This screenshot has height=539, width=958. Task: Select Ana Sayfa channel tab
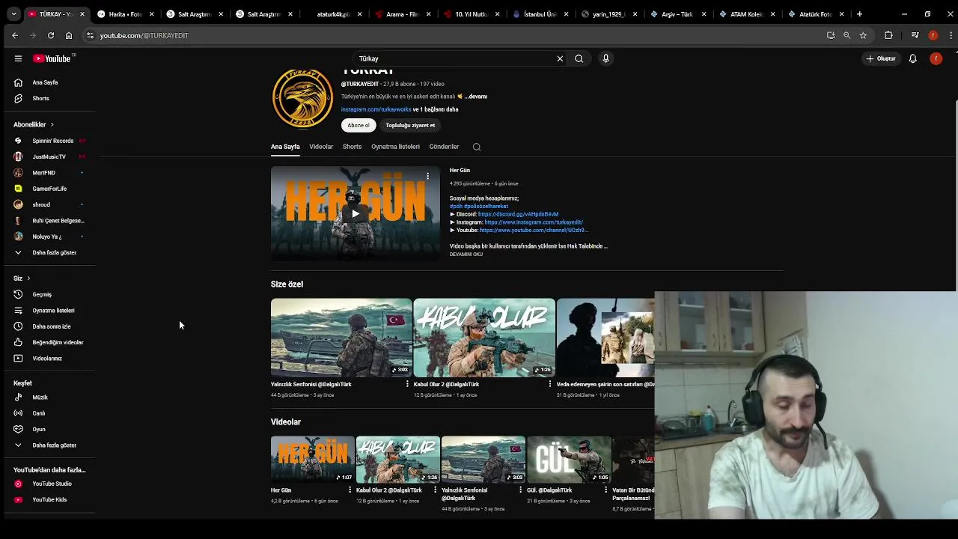285,147
